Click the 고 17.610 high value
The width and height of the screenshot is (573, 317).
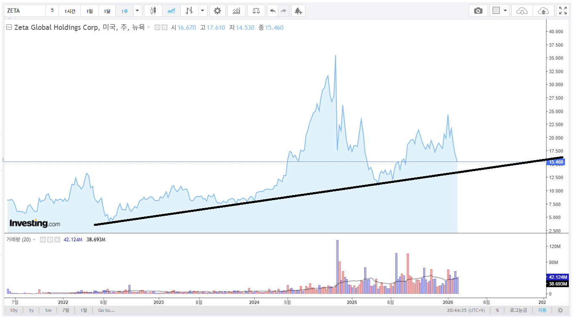tap(212, 28)
